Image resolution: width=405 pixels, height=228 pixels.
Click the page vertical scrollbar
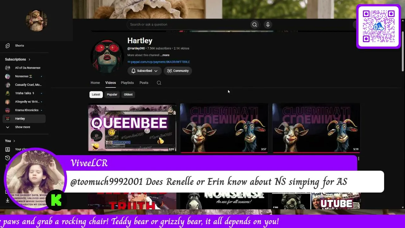pyautogui.click(x=403, y=51)
